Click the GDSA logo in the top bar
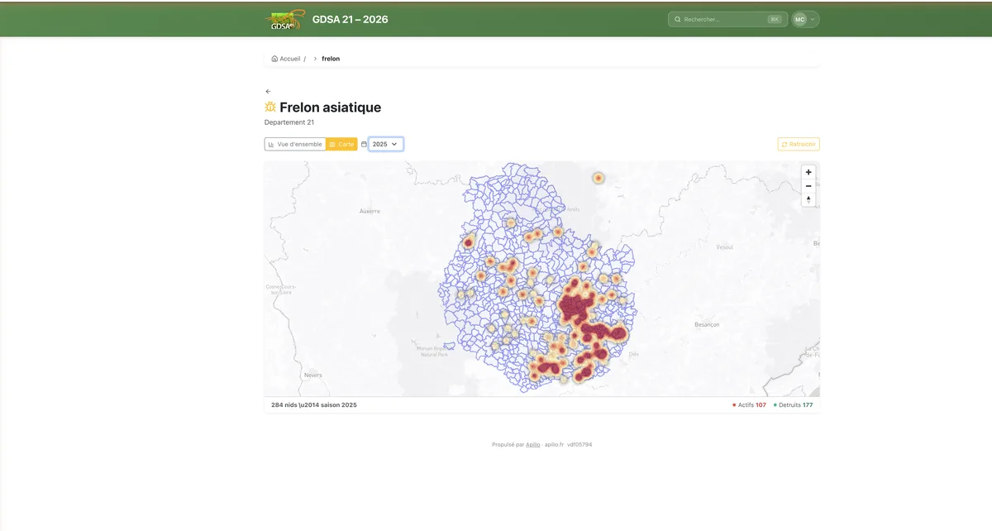The height and width of the screenshot is (531, 992). pos(284,18)
